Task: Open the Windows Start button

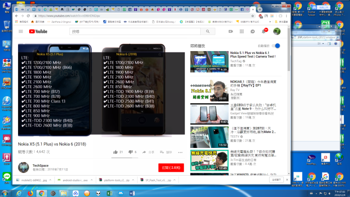Action: [x=5, y=193]
